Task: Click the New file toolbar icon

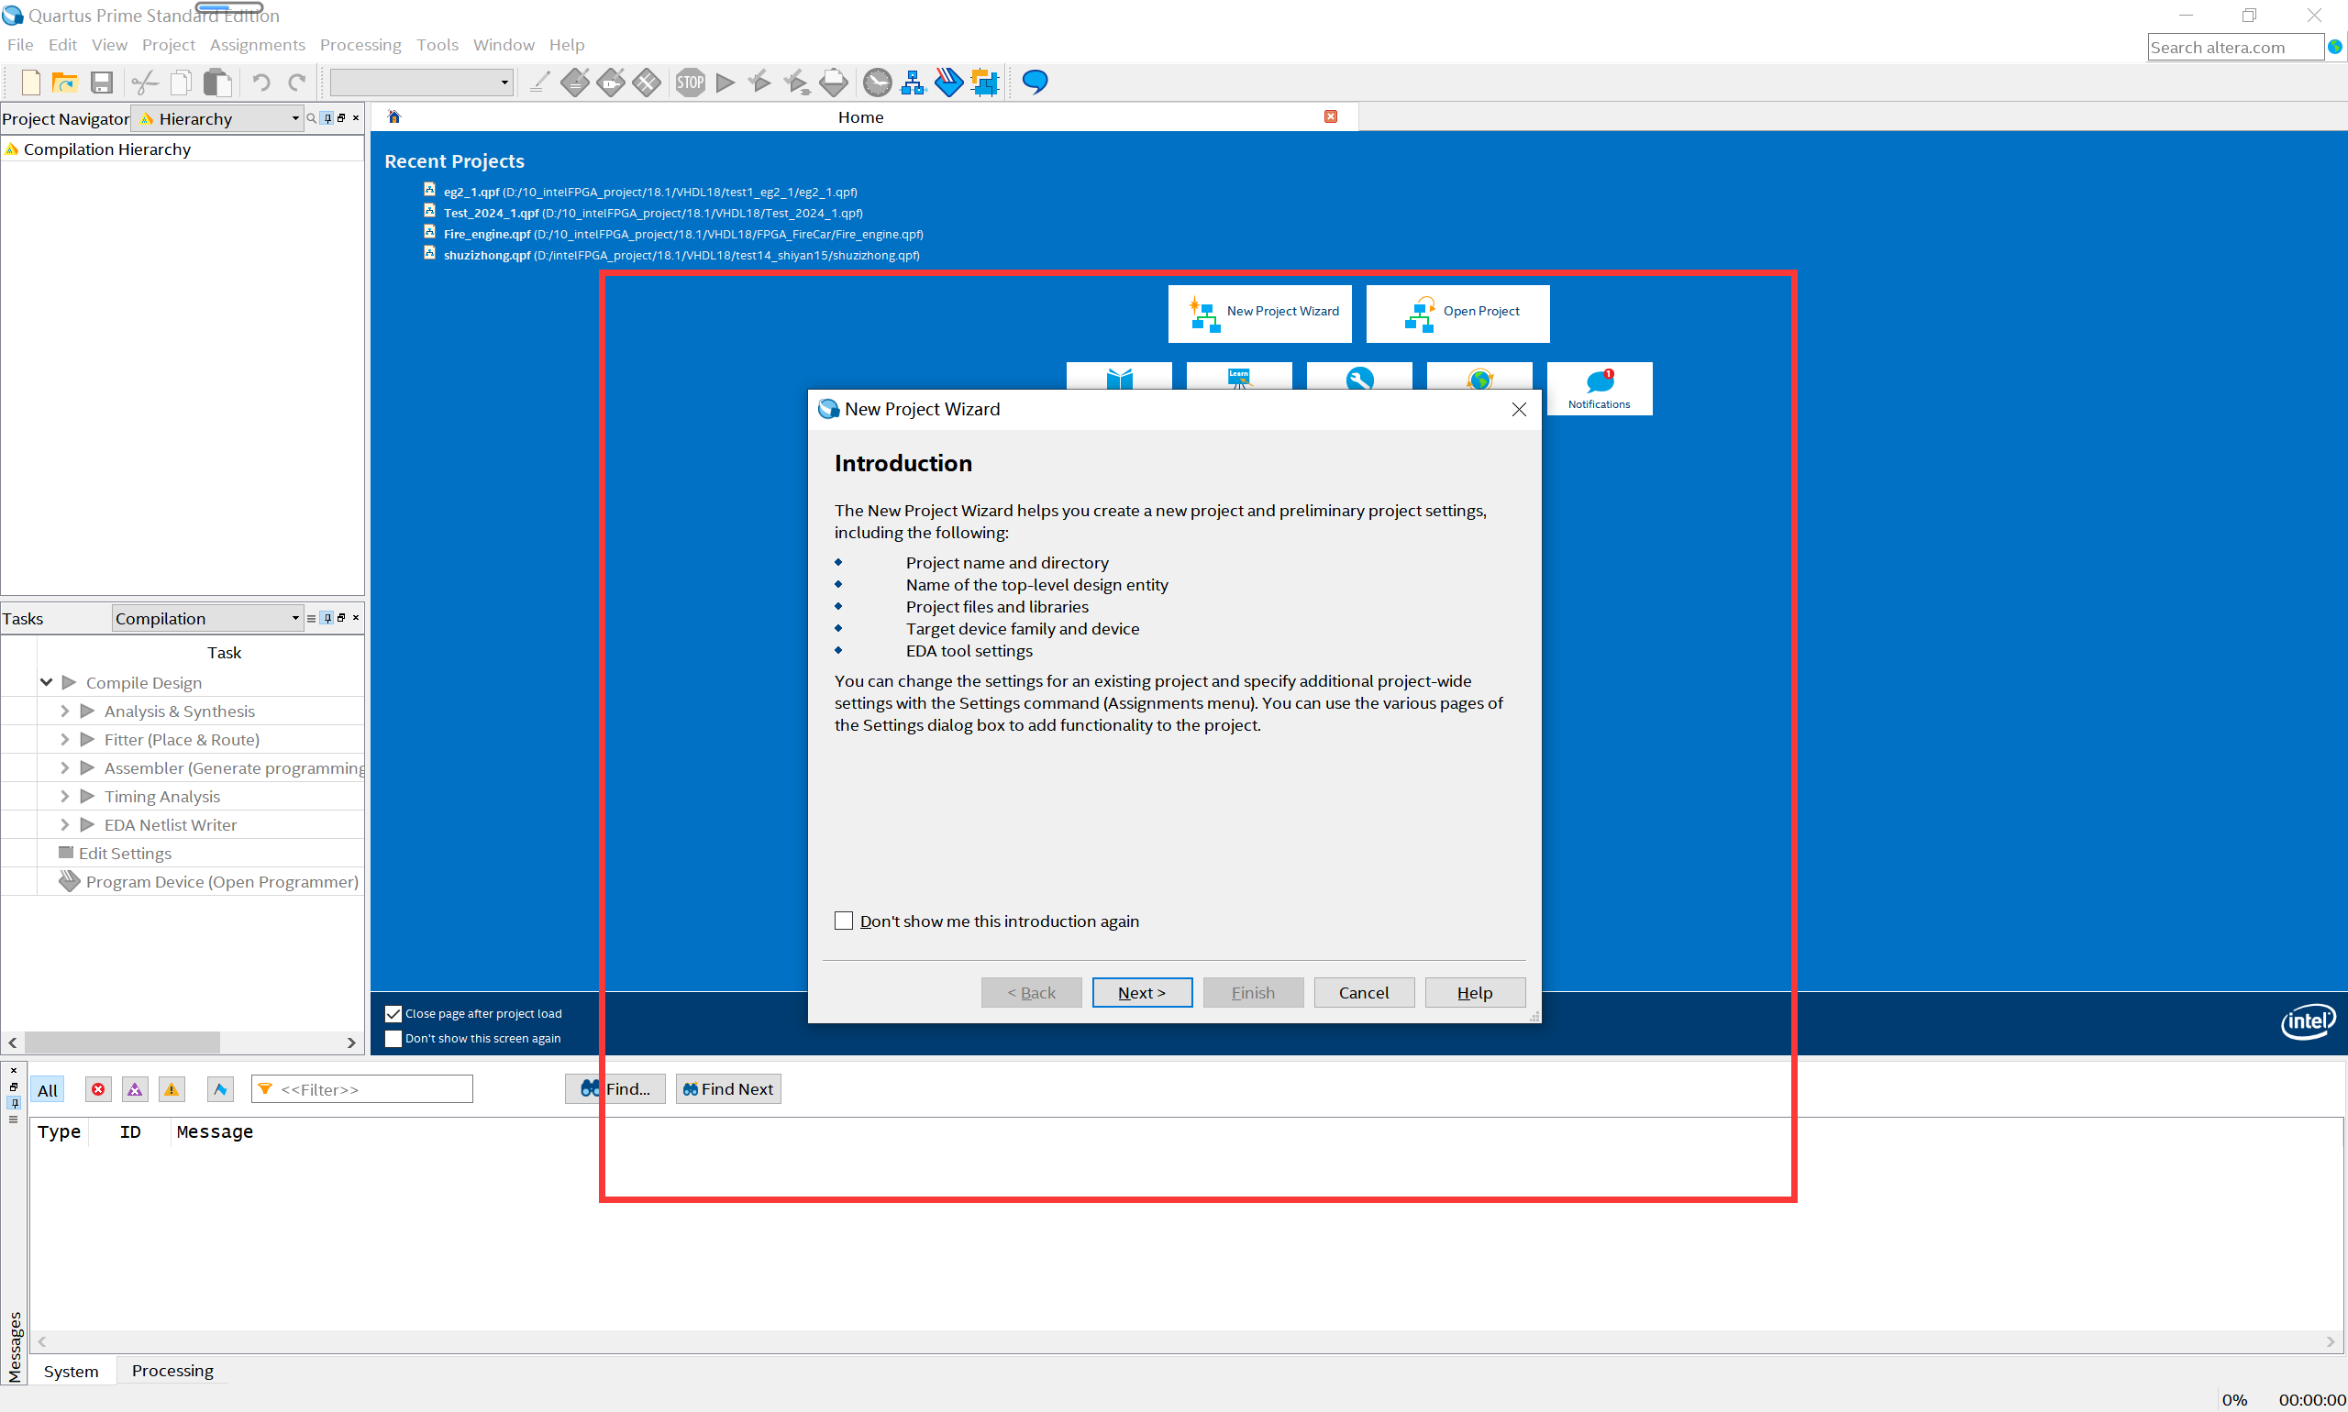Action: pyautogui.click(x=30, y=83)
